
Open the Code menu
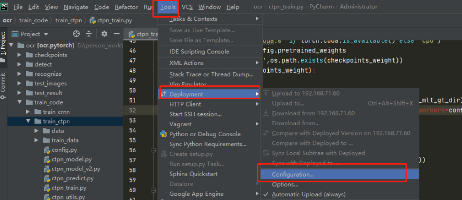(x=102, y=7)
